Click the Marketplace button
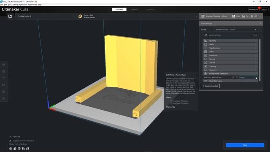 [x=254, y=10]
